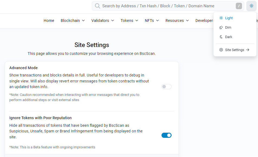The width and height of the screenshot is (258, 157).
Task: Go to the Home page link
Action: [49, 21]
